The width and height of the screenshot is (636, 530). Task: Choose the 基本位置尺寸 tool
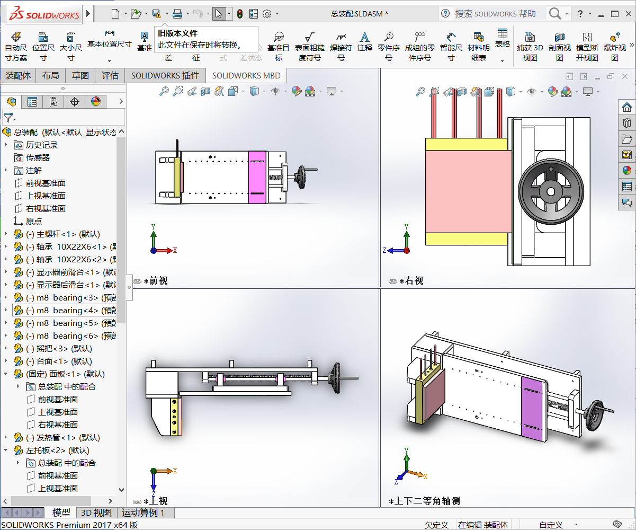click(x=109, y=46)
